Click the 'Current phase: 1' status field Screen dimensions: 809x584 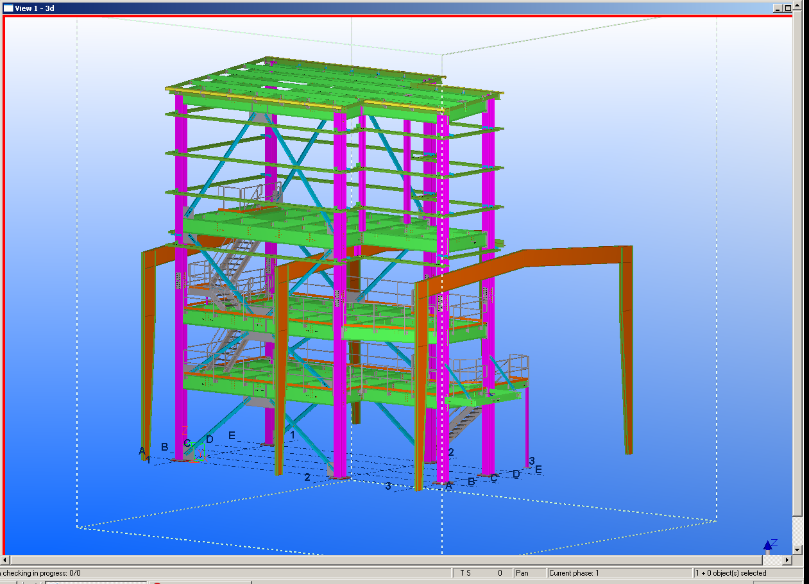[x=619, y=573]
